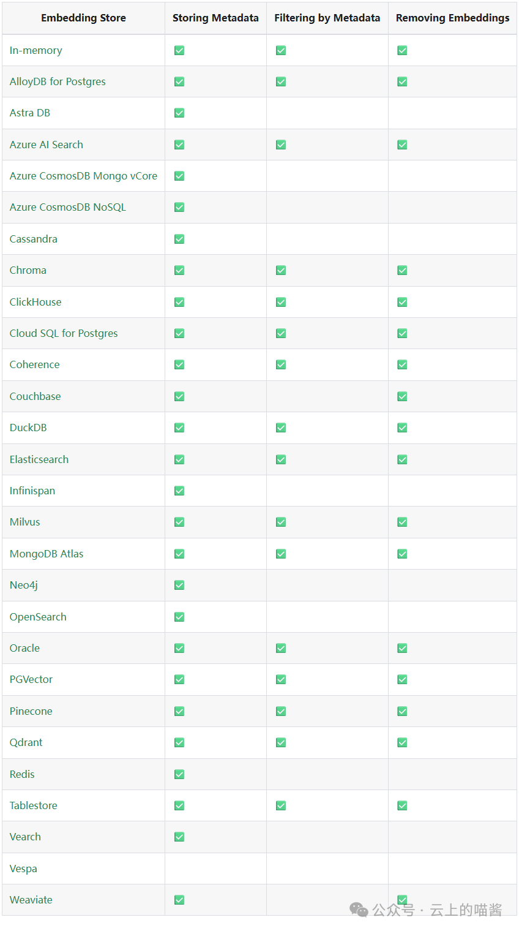Image resolution: width=519 pixels, height=931 pixels.
Task: Open the Weaviate link
Action: click(x=31, y=900)
